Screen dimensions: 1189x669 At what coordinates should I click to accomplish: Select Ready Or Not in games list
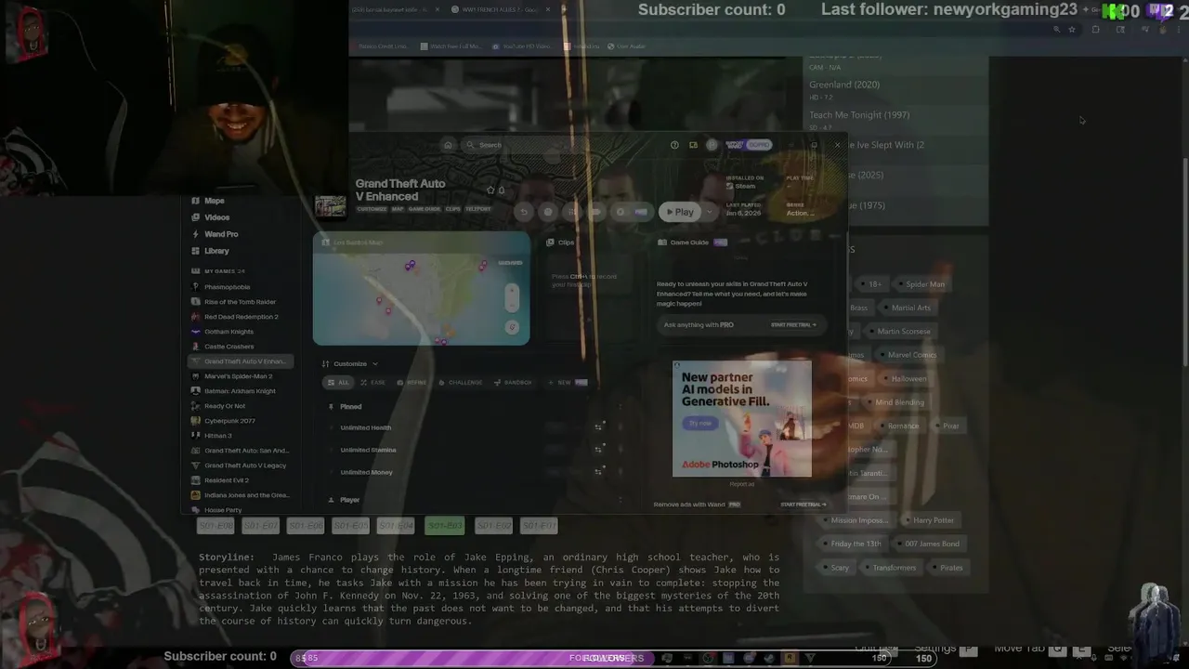pos(225,406)
